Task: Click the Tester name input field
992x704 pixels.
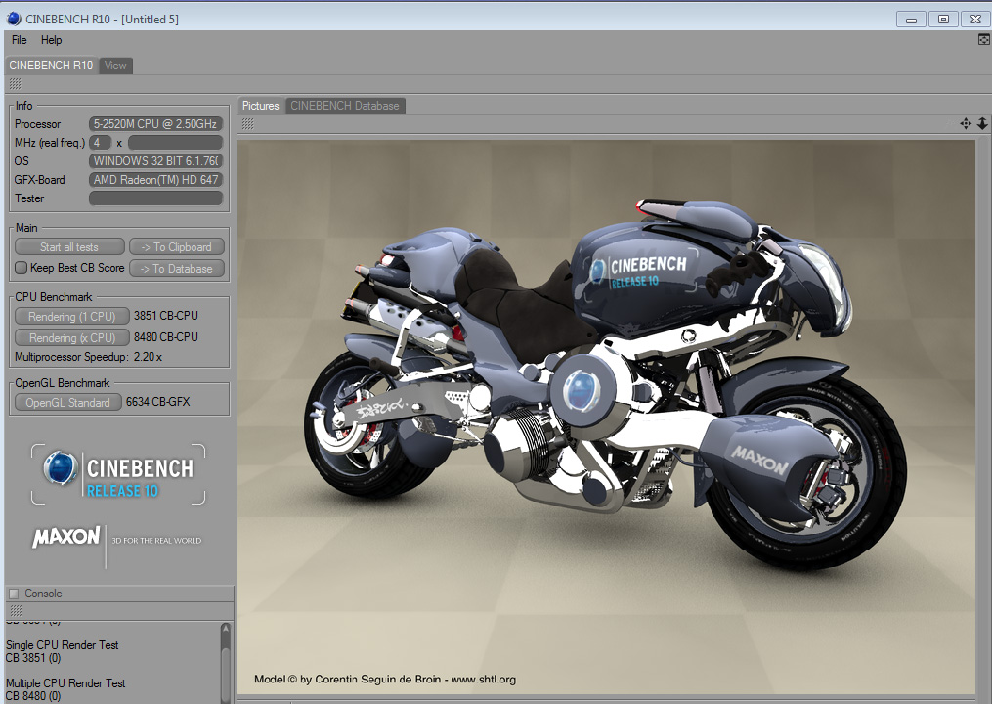Action: (x=156, y=198)
